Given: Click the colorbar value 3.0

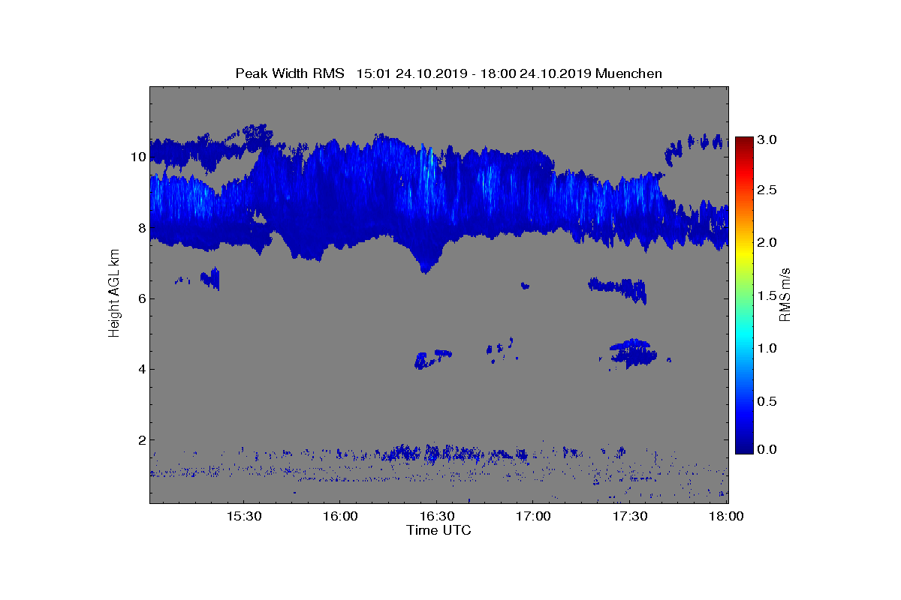Looking at the screenshot, I should (768, 139).
